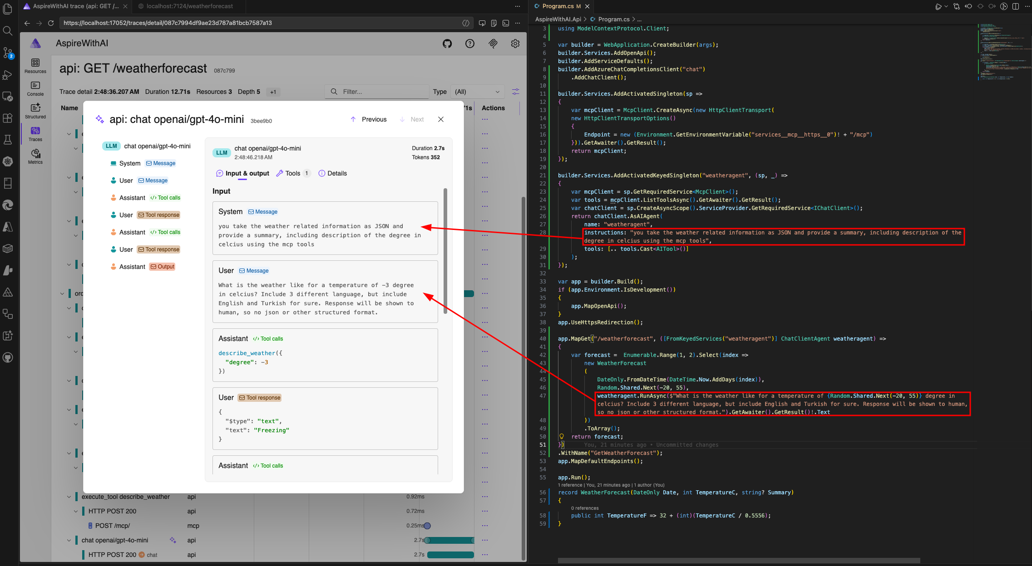The width and height of the screenshot is (1032, 566).
Task: Open the Resources page in Aspire sidebar
Action: (35, 65)
